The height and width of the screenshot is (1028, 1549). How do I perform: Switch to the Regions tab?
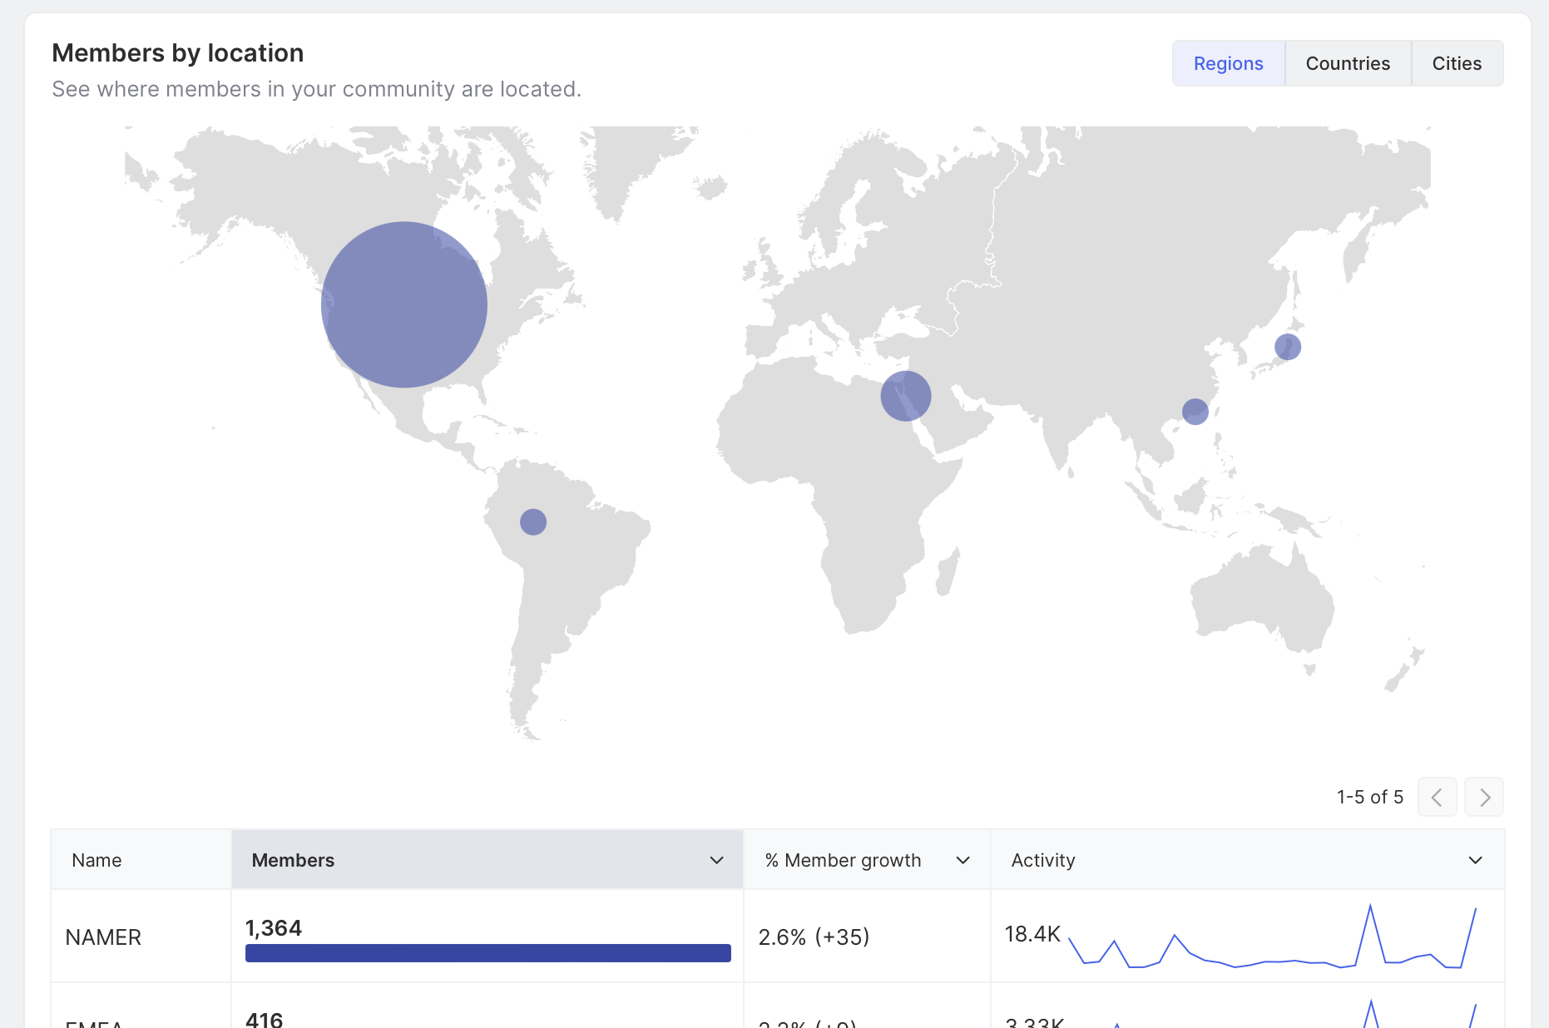[x=1228, y=63]
